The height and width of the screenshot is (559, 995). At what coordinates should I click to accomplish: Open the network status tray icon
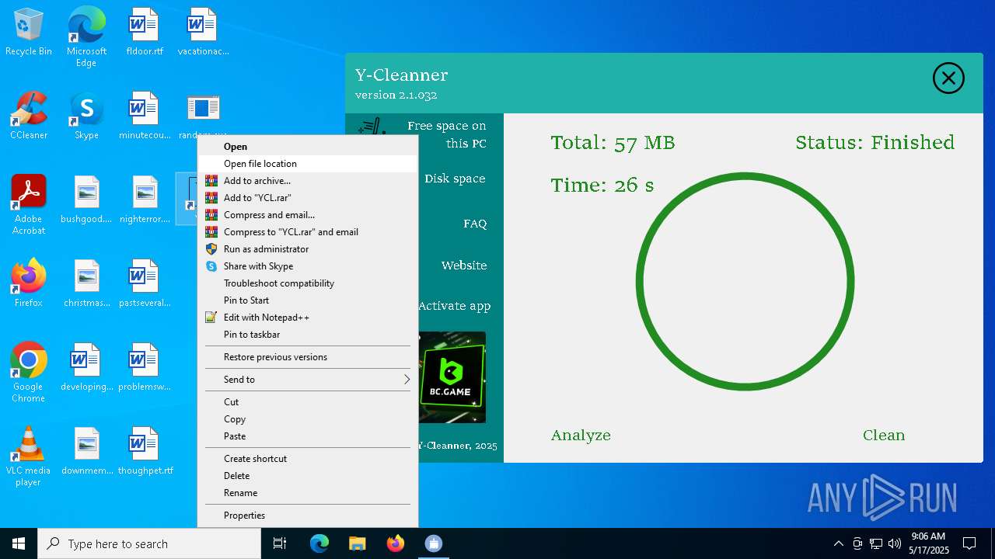point(876,543)
